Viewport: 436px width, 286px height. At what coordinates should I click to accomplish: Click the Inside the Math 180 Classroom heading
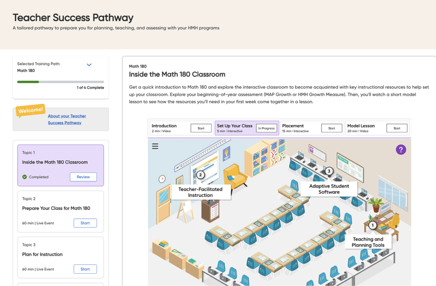click(x=177, y=74)
